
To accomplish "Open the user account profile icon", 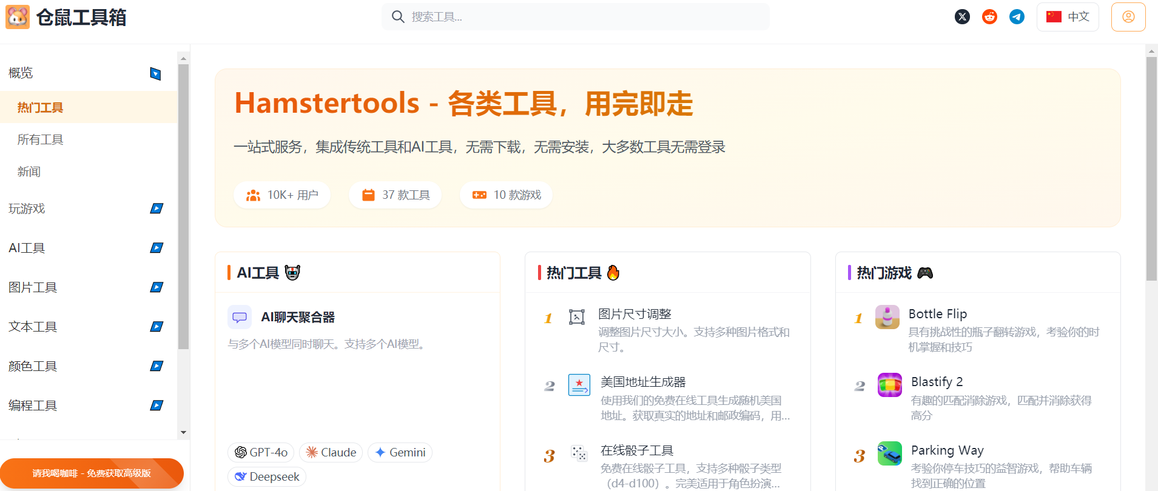I will click(x=1128, y=17).
